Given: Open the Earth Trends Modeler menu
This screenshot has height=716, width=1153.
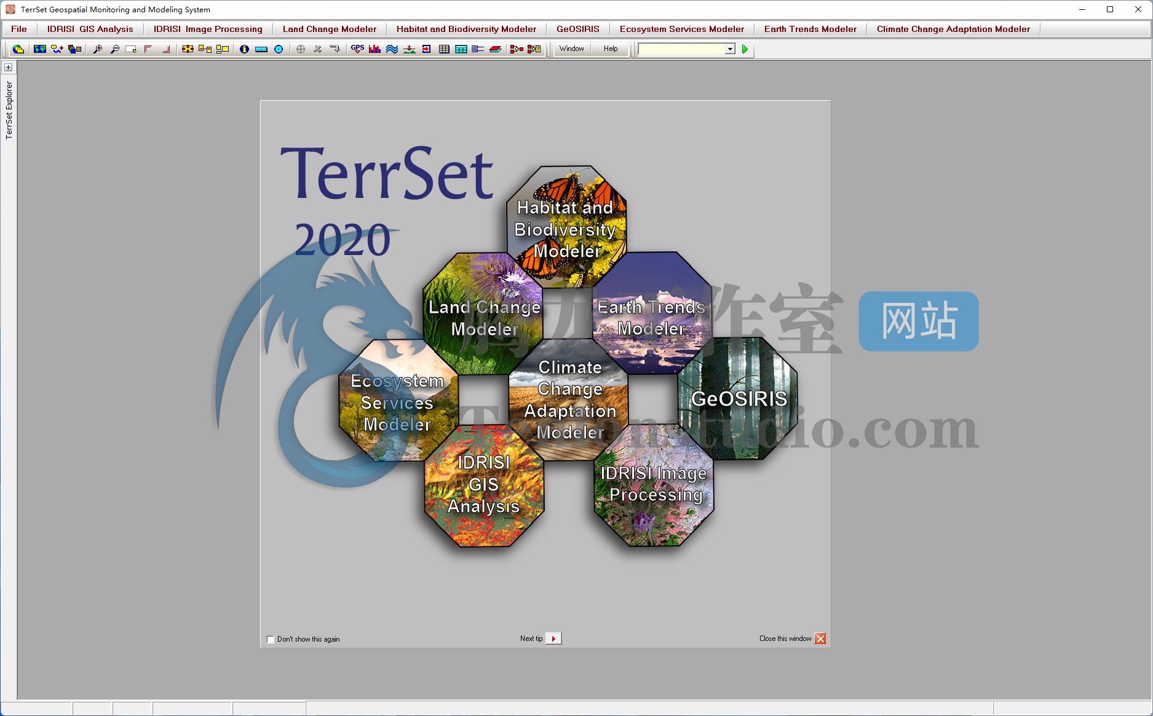Looking at the screenshot, I should 810,29.
